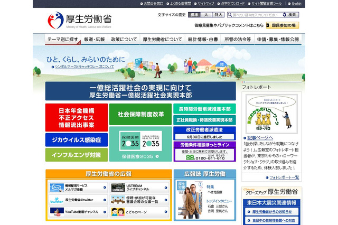Click arrow bullet on こどものページ row
338x225 pixels.
(166, 212)
